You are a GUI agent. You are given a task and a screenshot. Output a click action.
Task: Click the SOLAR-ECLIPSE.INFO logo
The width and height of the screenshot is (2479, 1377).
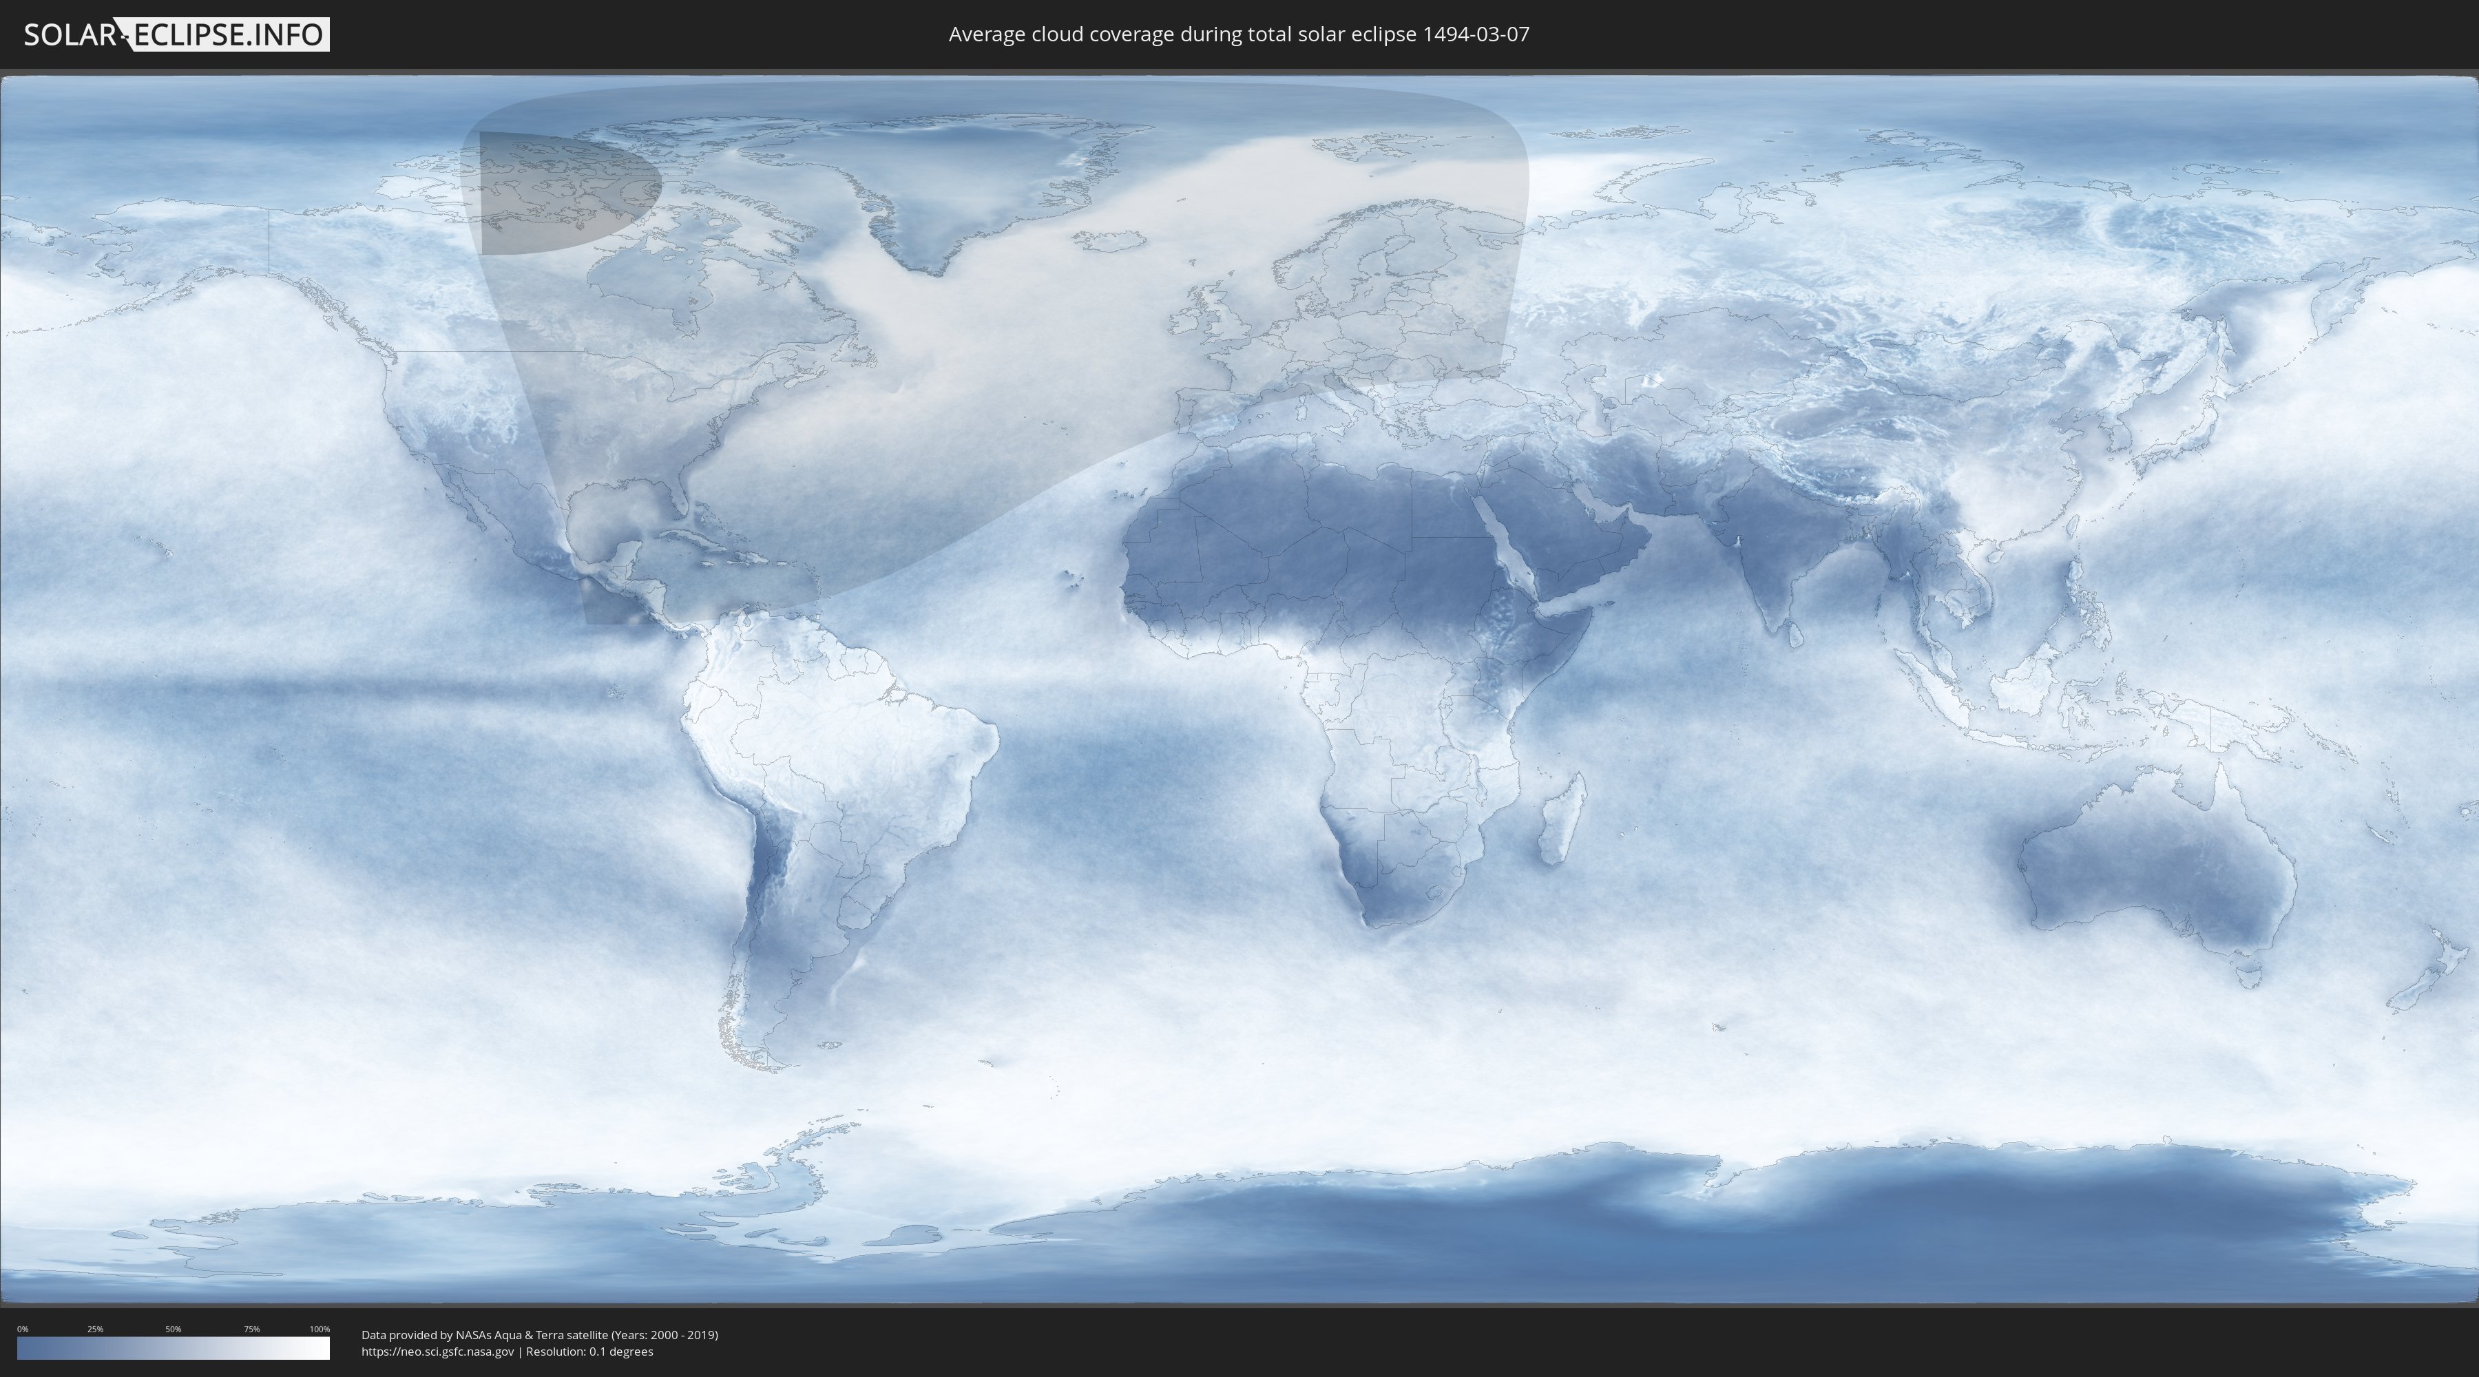point(176,34)
